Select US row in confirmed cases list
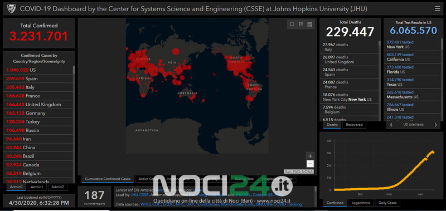This screenshot has height=211, width=446. pyautogui.click(x=38, y=70)
